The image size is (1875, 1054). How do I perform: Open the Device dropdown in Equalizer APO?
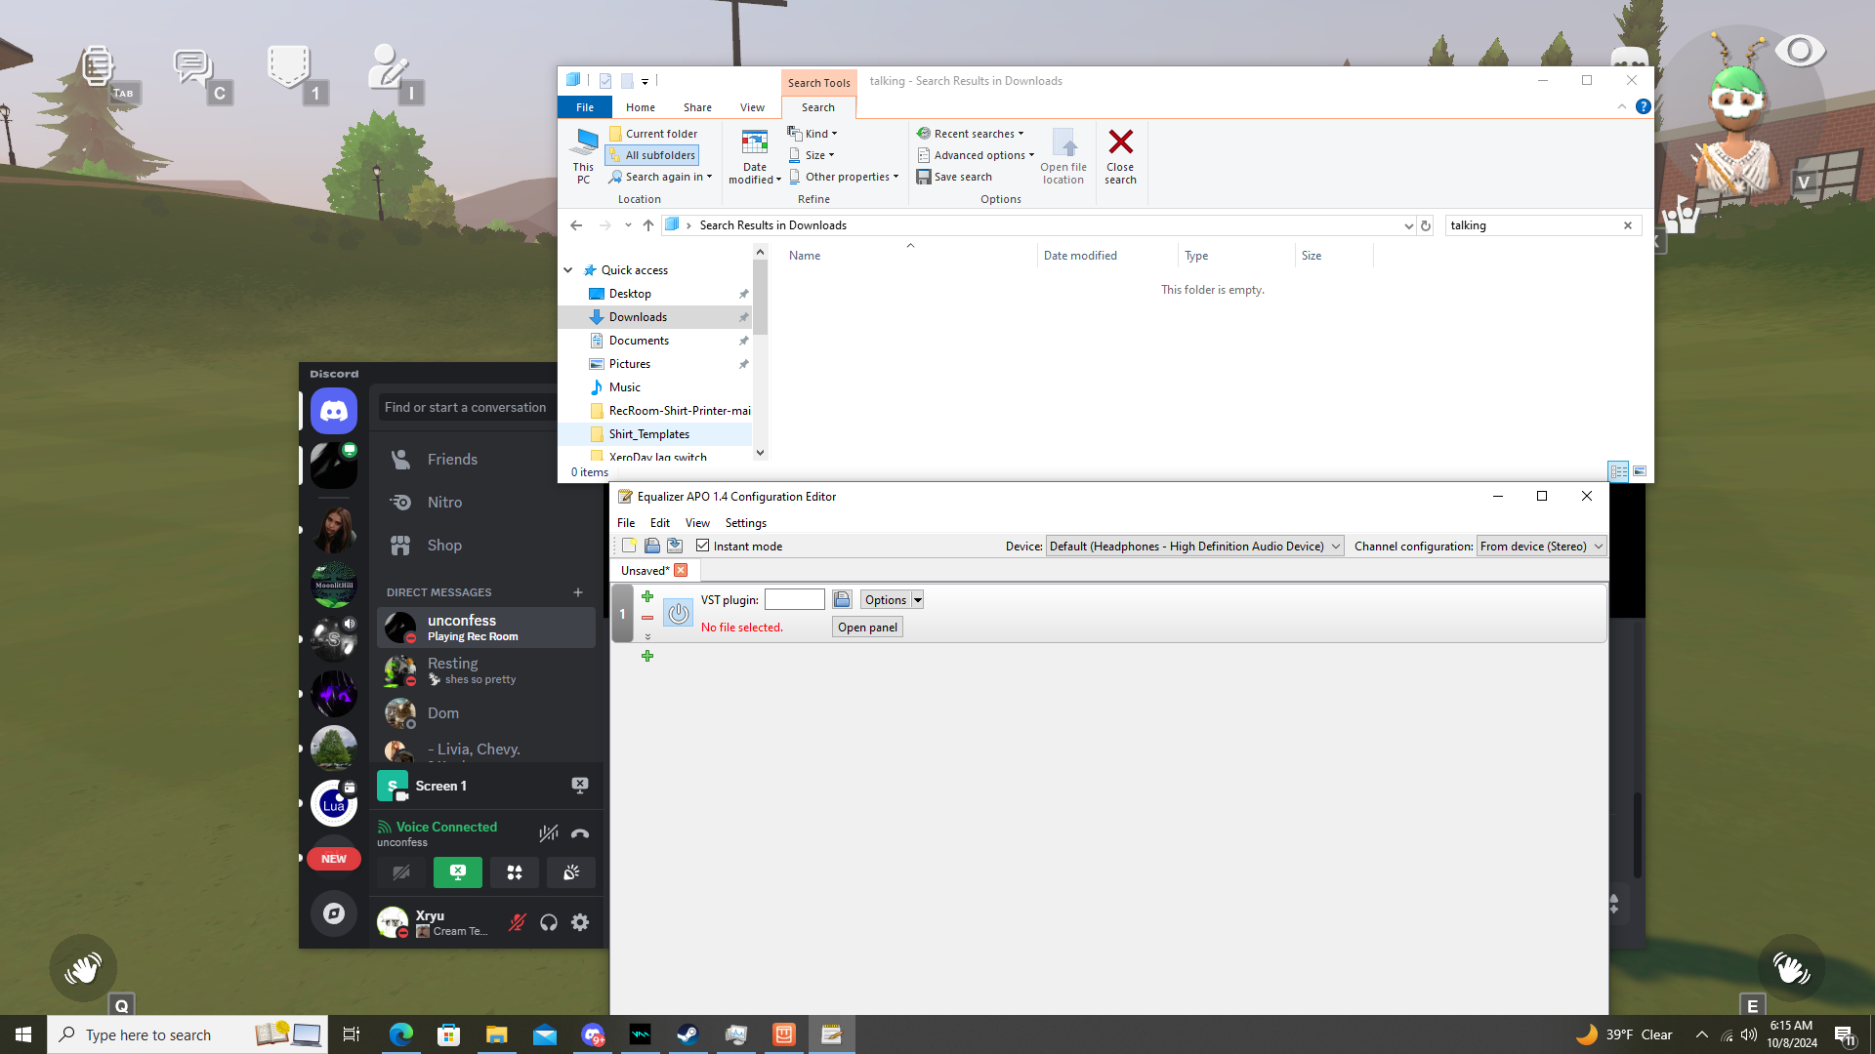[x=1194, y=546]
